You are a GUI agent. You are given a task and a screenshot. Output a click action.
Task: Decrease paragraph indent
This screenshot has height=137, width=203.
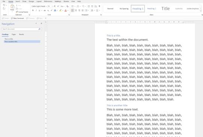89,6
